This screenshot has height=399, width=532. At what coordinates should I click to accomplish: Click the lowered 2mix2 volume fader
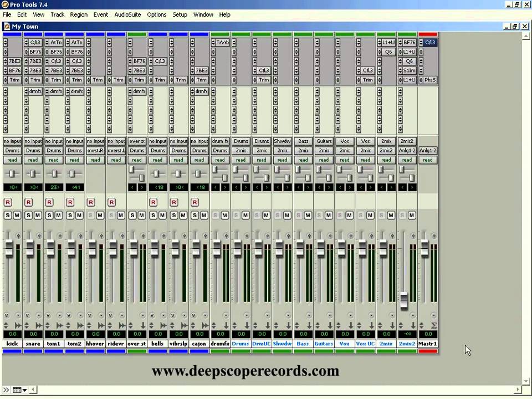[404, 300]
